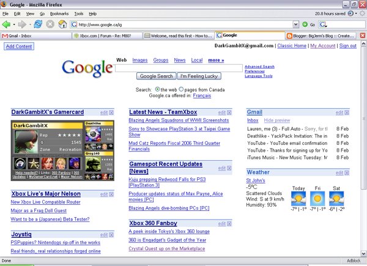Click the Stop loading icon
This screenshot has height=266, width=367.
click(x=50, y=24)
